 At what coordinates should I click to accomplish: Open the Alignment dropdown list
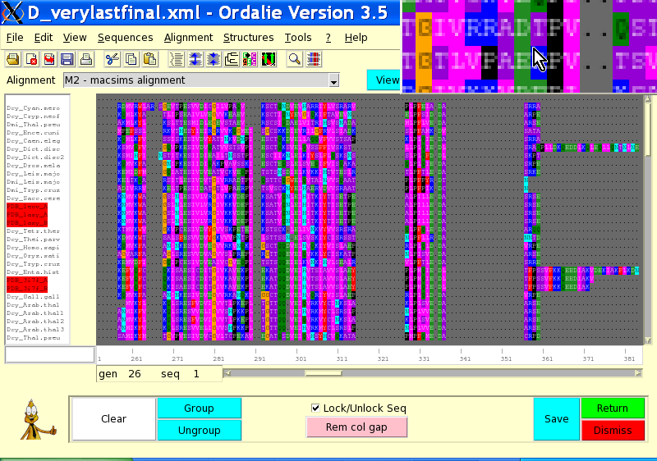click(333, 80)
